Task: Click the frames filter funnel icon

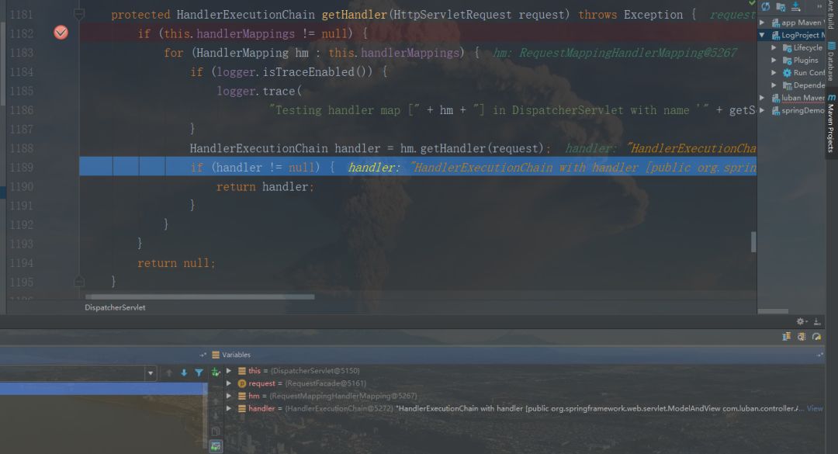Action: [199, 373]
